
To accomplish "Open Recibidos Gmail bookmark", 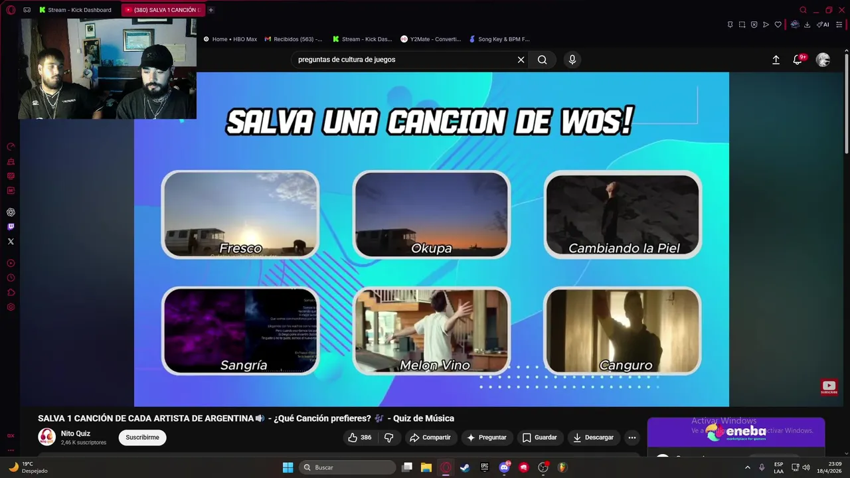I will coord(294,39).
